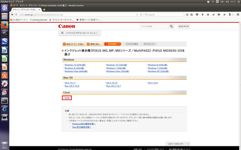Select the OS X 10.11 link

coord(70,83)
